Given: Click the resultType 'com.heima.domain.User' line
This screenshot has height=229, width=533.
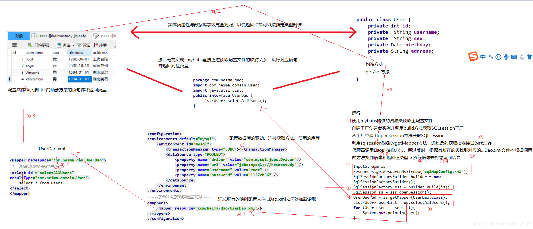Looking at the screenshot, I should tap(50, 178).
